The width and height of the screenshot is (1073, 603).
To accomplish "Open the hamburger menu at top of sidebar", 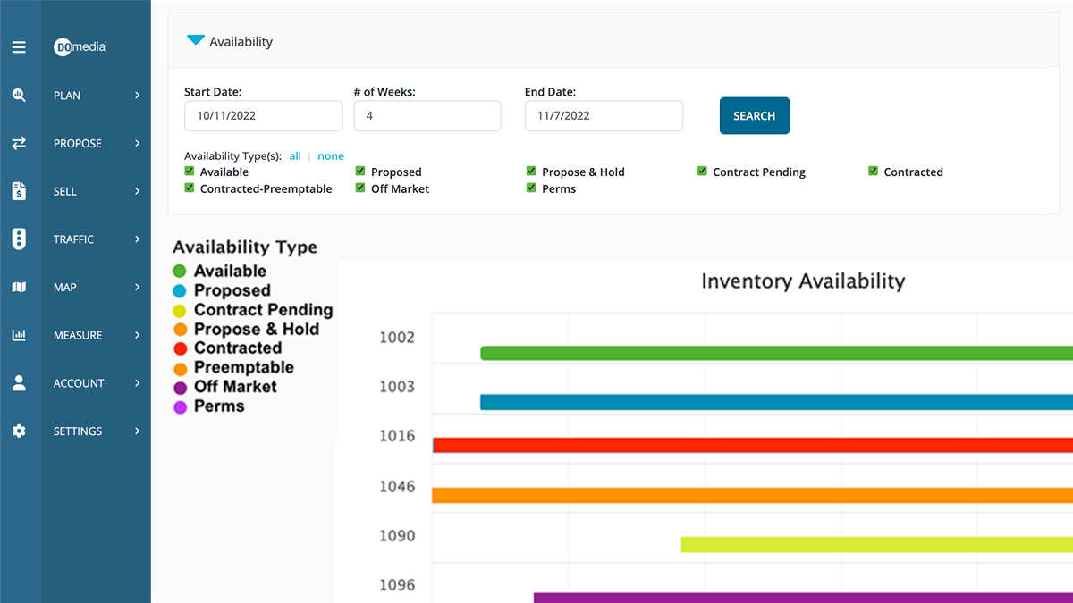I will (x=20, y=46).
